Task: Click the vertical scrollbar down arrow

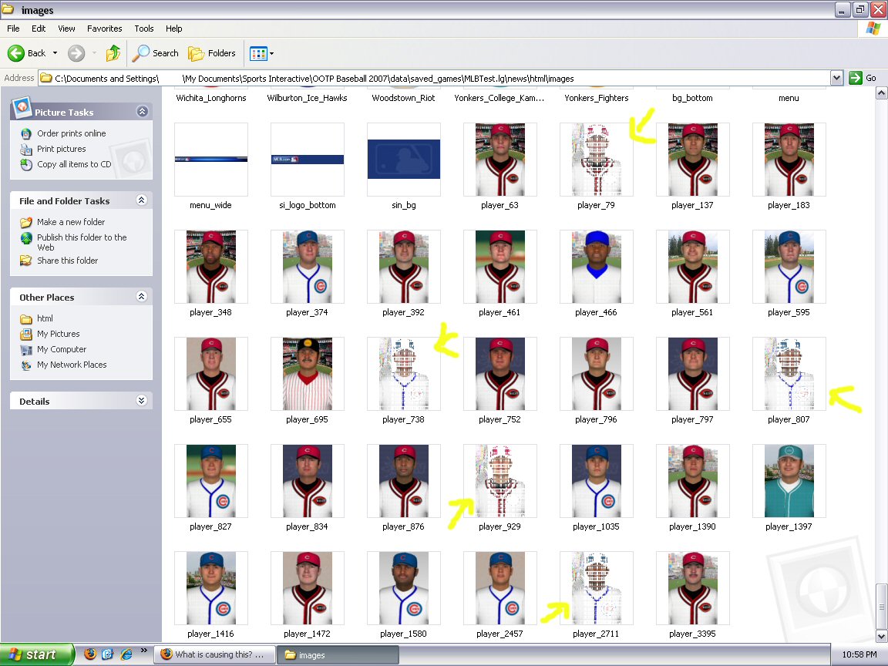Action: pyautogui.click(x=881, y=636)
